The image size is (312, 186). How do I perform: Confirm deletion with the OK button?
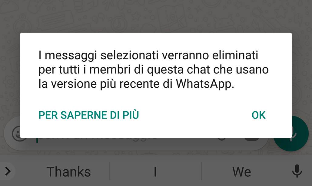click(258, 115)
